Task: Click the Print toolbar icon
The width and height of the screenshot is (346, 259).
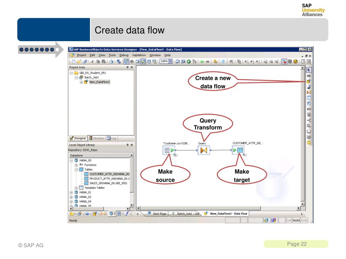Action: pyautogui.click(x=111, y=61)
